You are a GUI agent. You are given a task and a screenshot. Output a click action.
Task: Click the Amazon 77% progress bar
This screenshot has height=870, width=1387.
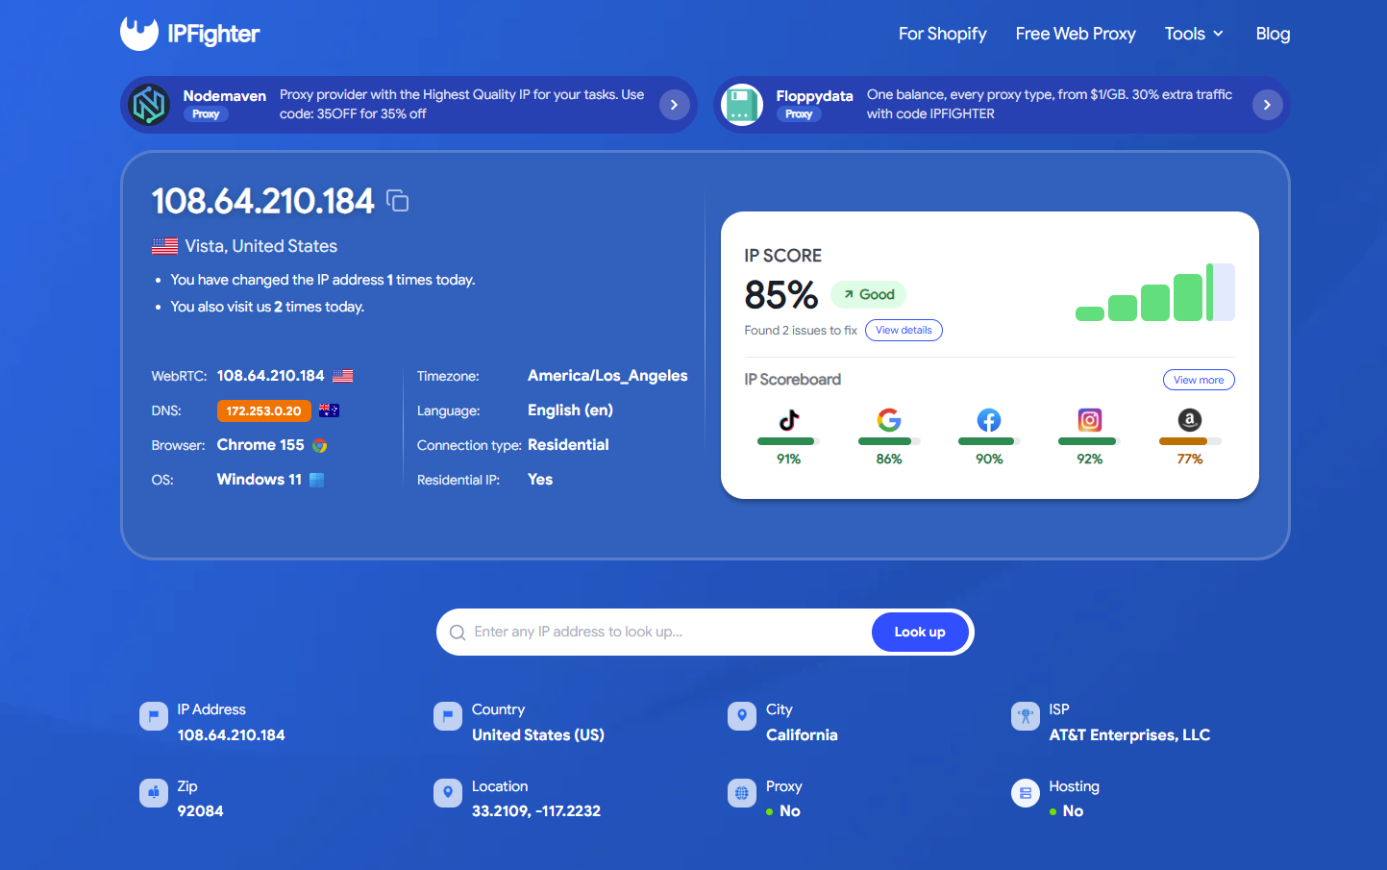(1190, 441)
